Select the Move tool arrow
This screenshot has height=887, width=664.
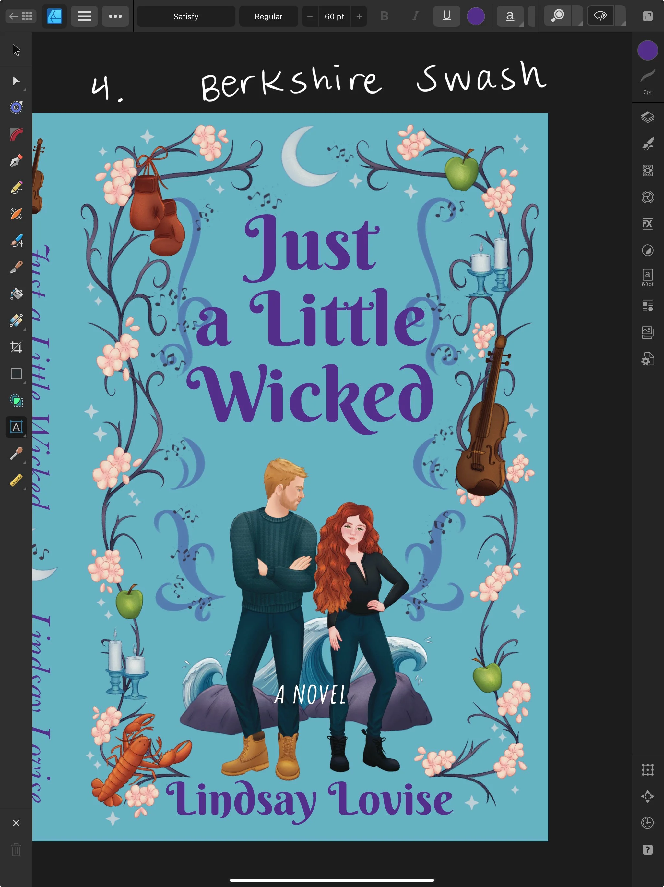click(16, 50)
